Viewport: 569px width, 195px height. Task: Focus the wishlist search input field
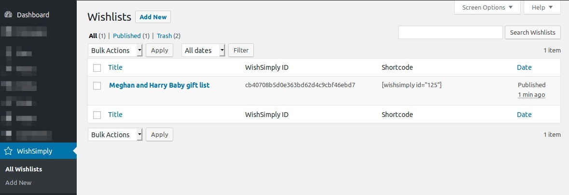pos(450,33)
